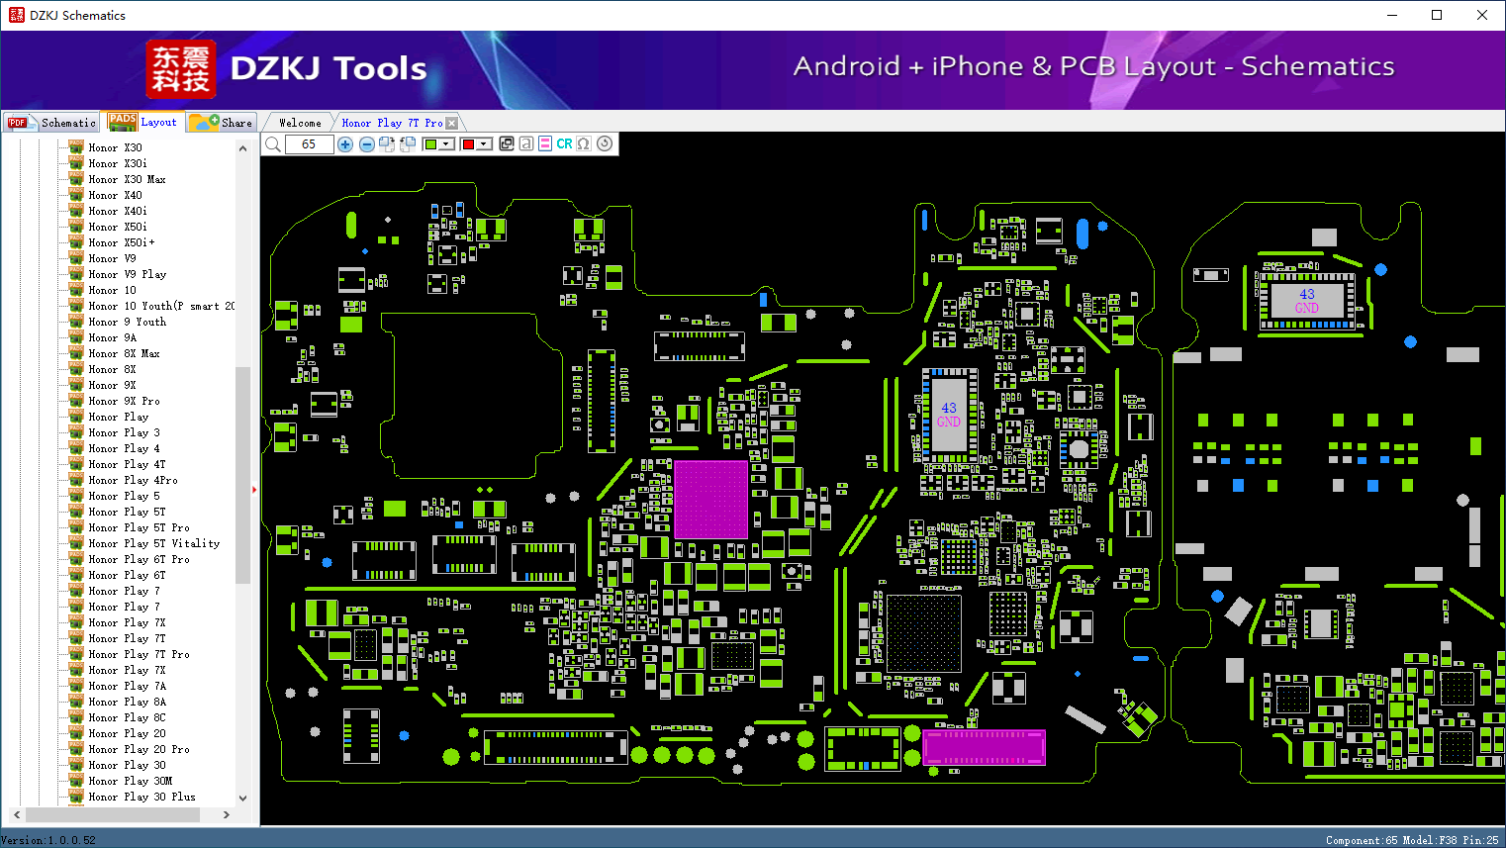Select Honor Play 20 Pro entry
This screenshot has width=1506, height=848.
click(x=139, y=749)
